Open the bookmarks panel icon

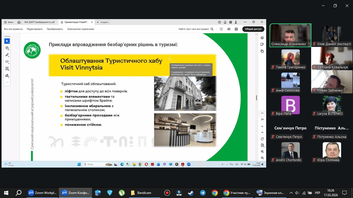pos(262,44)
